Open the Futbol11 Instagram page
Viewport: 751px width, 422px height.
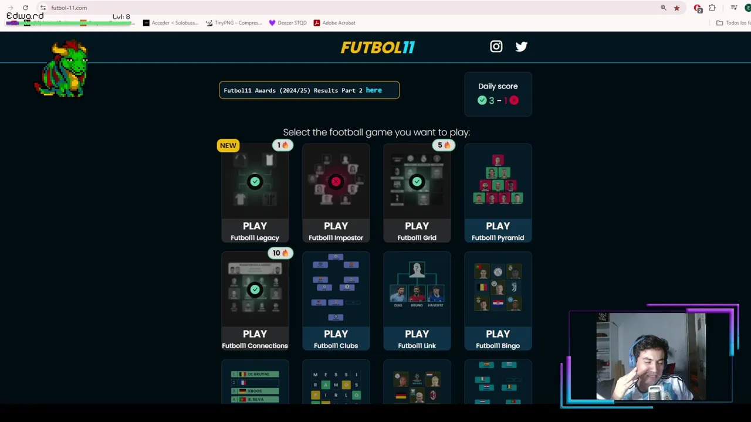pyautogui.click(x=496, y=46)
